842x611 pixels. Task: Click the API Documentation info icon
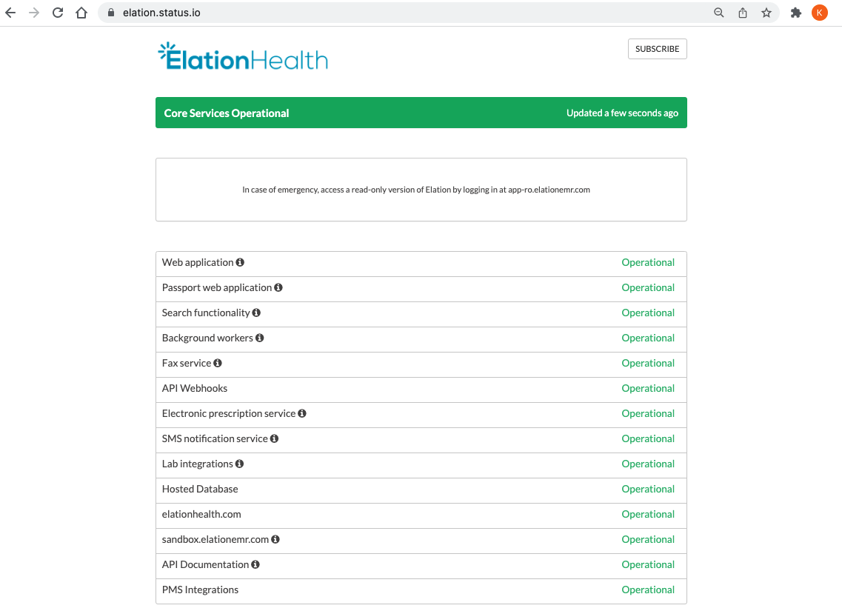click(x=255, y=564)
